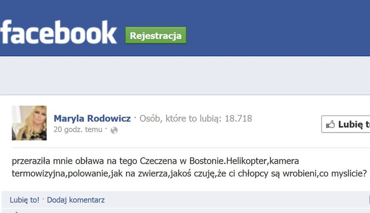Click the word "Bostonie" in the post

pyautogui.click(x=207, y=161)
